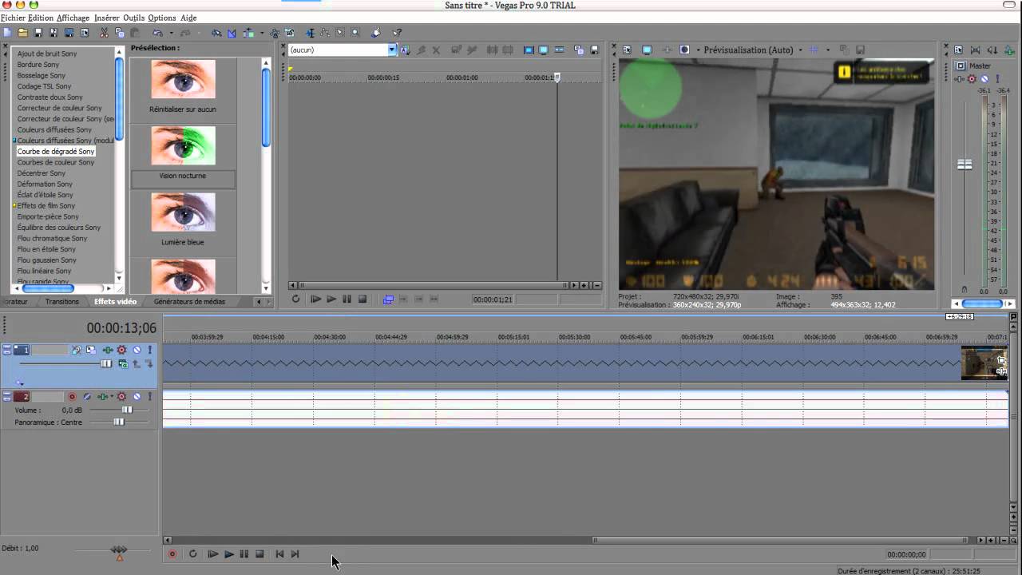1022x575 pixels.
Task: Create a new project from the toolbar
Action: [x=7, y=33]
